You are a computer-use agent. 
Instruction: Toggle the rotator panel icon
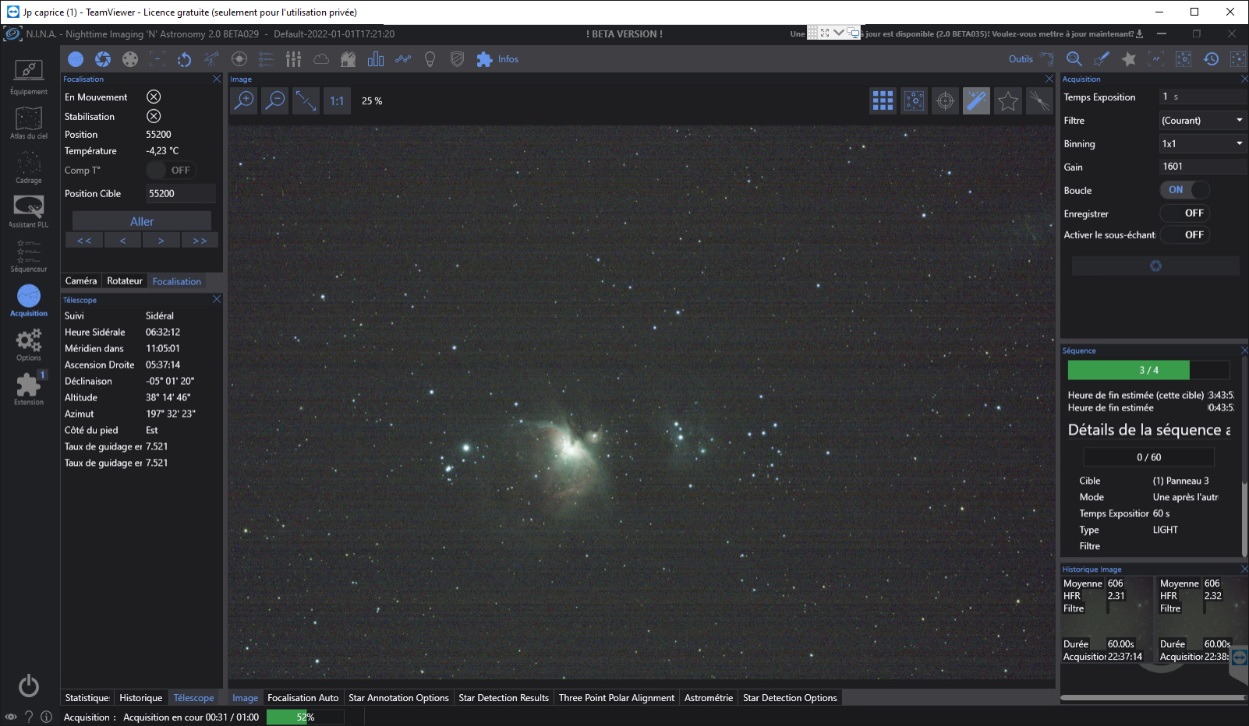pyautogui.click(x=184, y=59)
